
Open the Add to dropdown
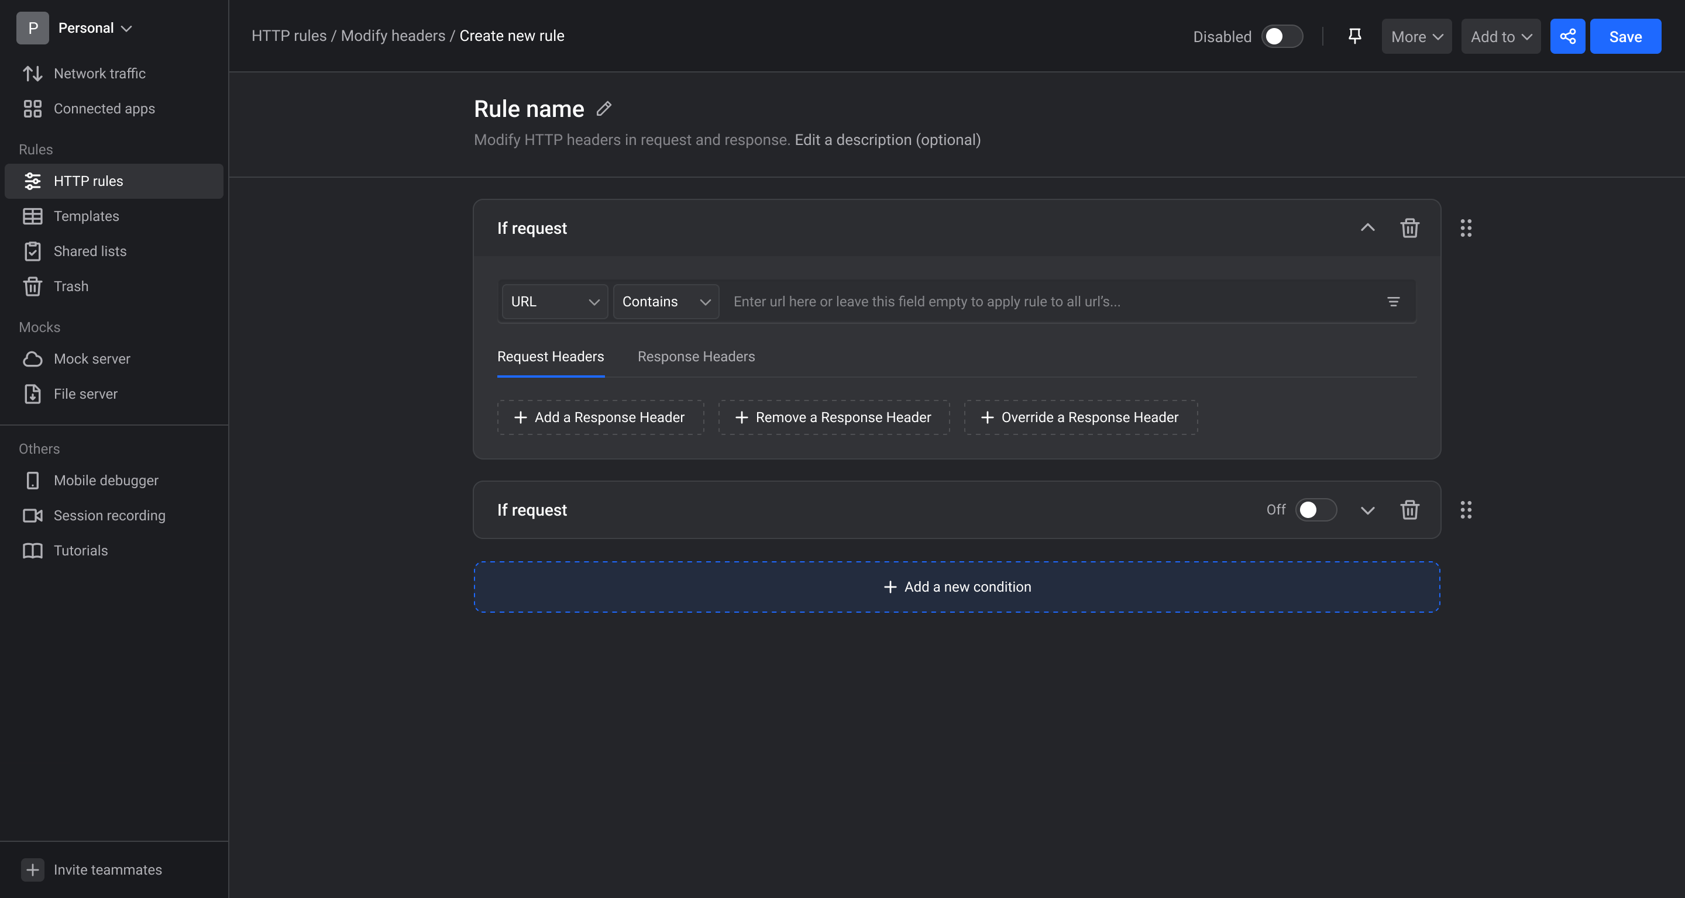(1501, 36)
